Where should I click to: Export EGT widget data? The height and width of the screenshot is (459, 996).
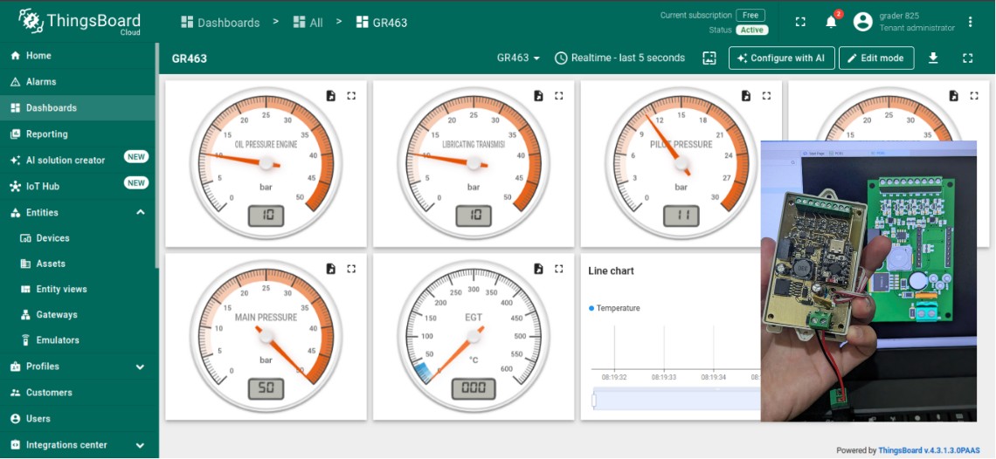coord(539,269)
